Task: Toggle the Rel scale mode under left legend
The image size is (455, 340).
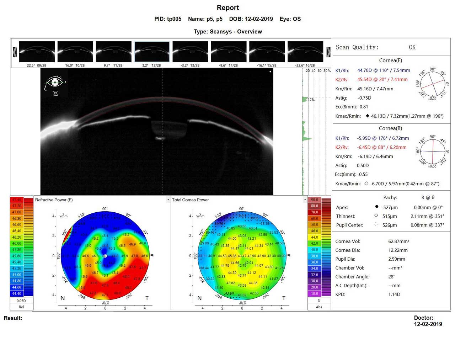Action: (21, 307)
